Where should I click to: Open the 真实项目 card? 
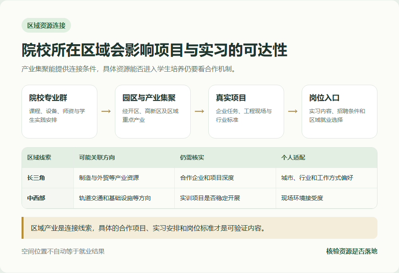(x=246, y=112)
